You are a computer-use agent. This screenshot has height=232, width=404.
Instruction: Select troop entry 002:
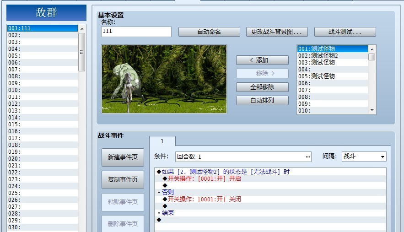(43, 35)
